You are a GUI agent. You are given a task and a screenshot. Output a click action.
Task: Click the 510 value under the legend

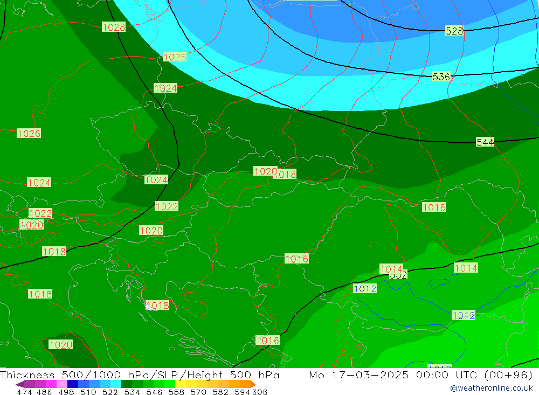click(88, 392)
